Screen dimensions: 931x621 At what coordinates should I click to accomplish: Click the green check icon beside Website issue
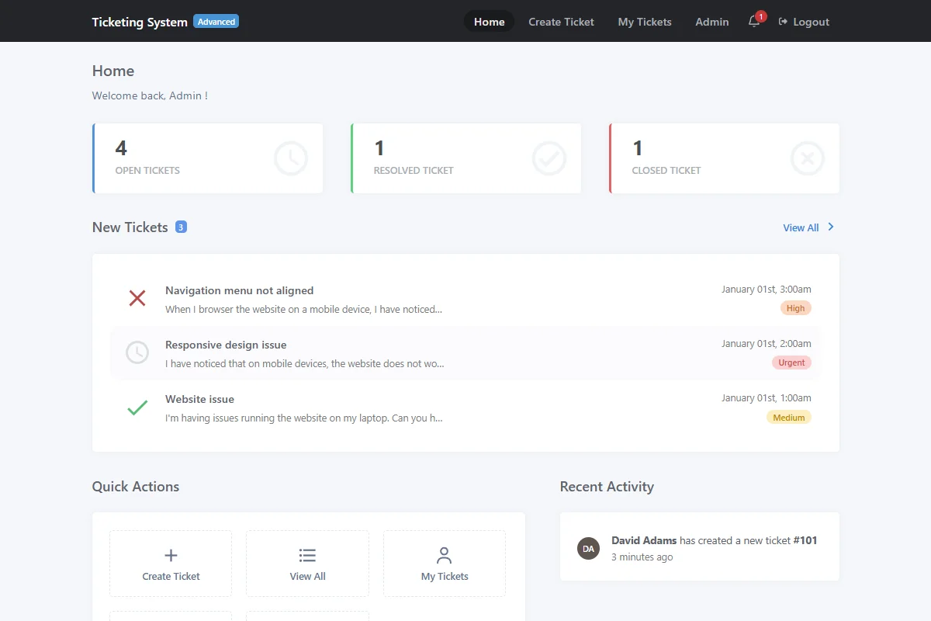[x=137, y=407]
